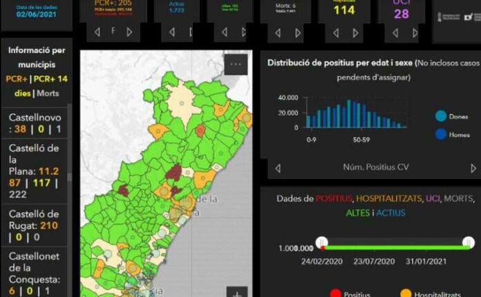Click left handle of date range slider
The width and height of the screenshot is (481, 297).
pos(321,242)
